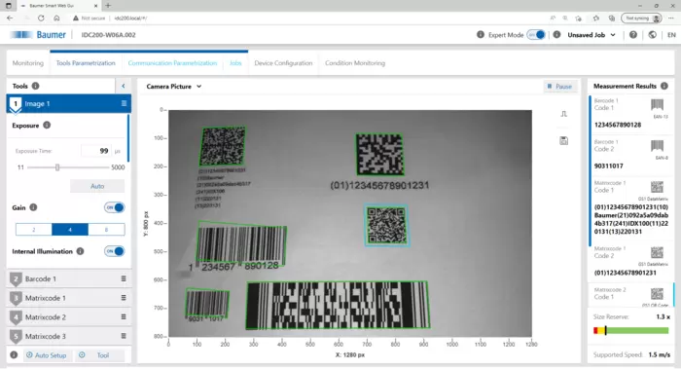The image size is (681, 369).
Task: Disable Internal Illumination switch
Action: tap(114, 251)
